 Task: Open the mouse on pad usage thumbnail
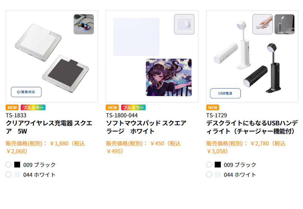click(x=184, y=24)
